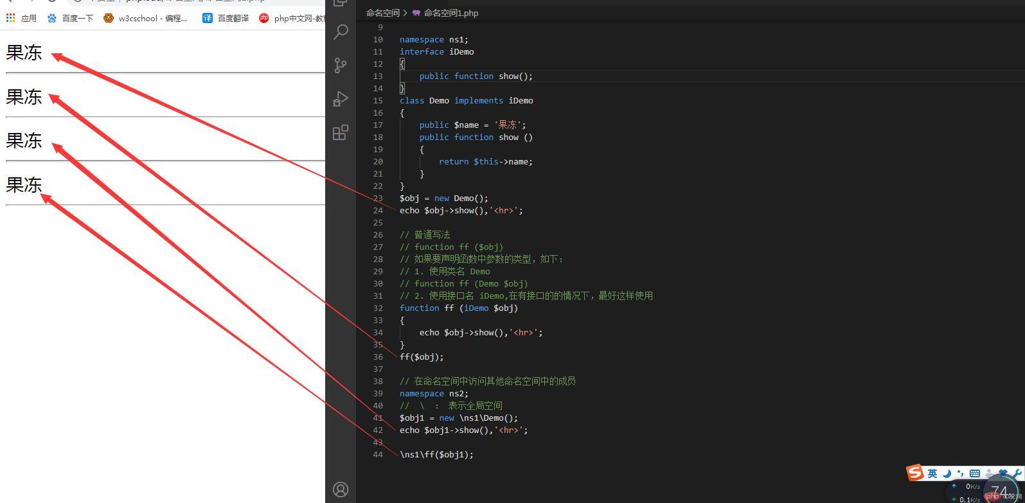Open the Search view in VS Code
Screen dimensions: 1025x503
(x=341, y=31)
